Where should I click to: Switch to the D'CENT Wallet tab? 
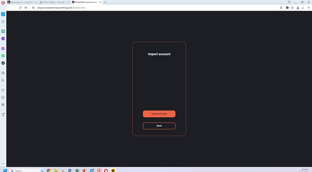point(54,2)
